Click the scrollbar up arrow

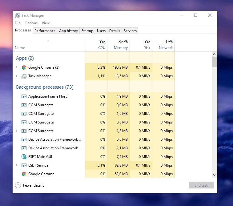214,54
